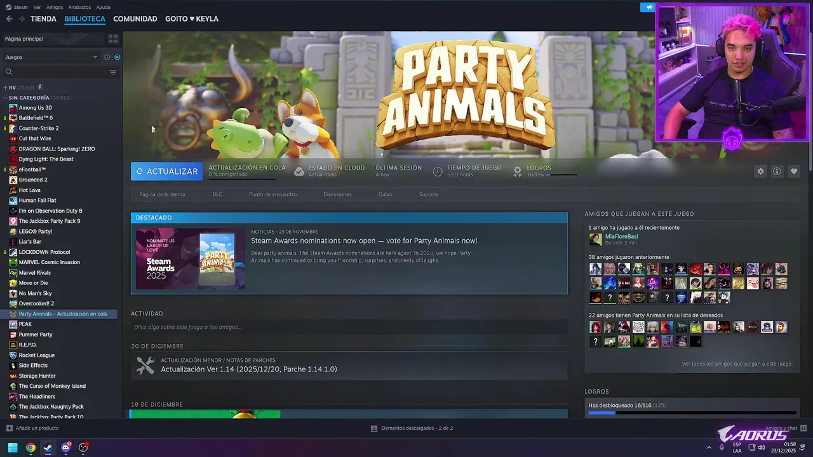Toggle ready-to-play filter icon
The width and height of the screenshot is (813, 457).
(117, 57)
